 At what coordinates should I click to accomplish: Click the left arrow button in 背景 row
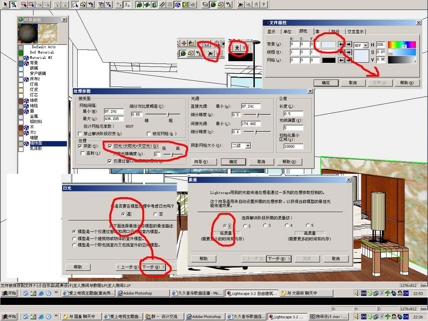pyautogui.click(x=341, y=44)
